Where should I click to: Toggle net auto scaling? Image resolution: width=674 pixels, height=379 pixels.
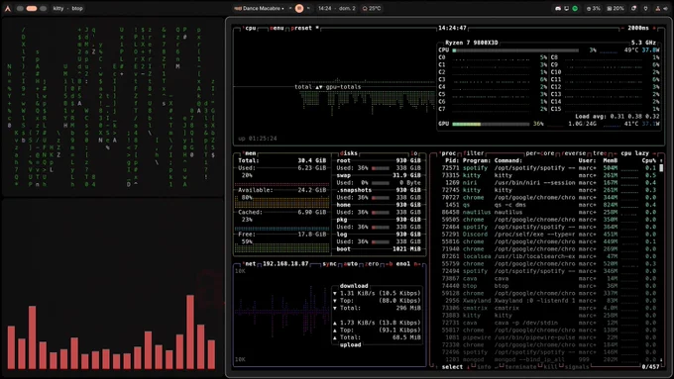coord(351,264)
